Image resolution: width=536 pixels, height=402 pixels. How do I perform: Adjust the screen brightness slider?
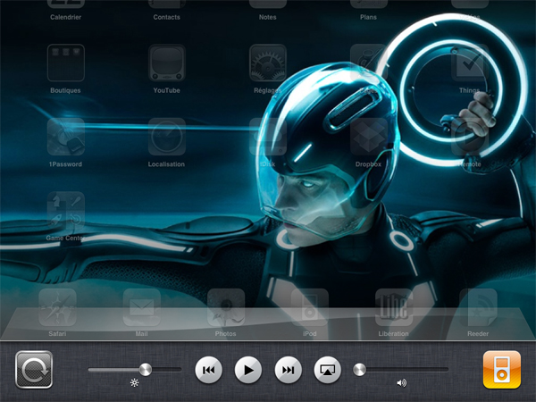[x=135, y=370]
